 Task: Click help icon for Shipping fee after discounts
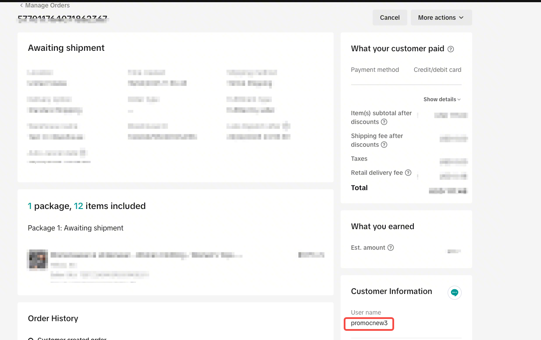pos(384,145)
